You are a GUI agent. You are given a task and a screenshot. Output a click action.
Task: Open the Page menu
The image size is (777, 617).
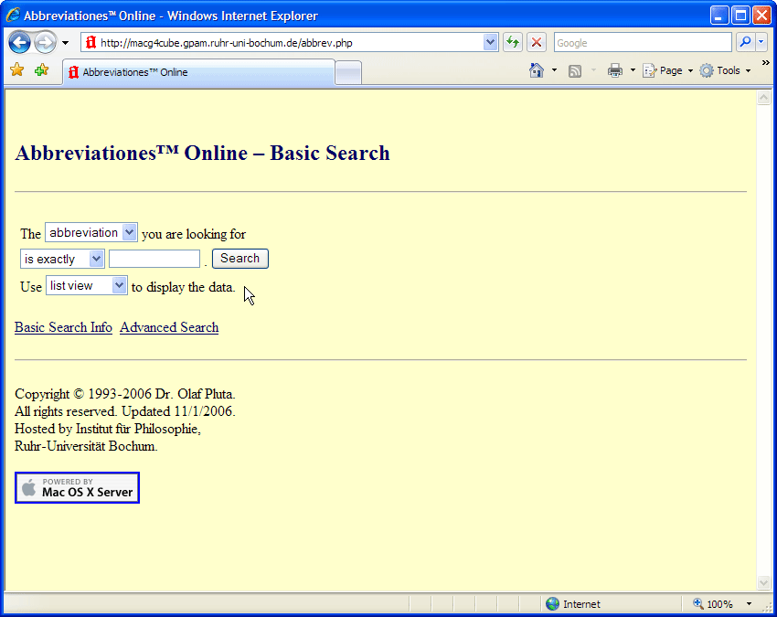(668, 71)
